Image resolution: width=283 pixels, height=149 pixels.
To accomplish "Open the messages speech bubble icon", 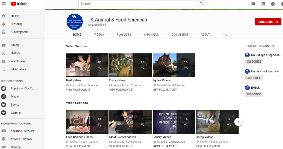I will pyautogui.click(x=273, y=4).
